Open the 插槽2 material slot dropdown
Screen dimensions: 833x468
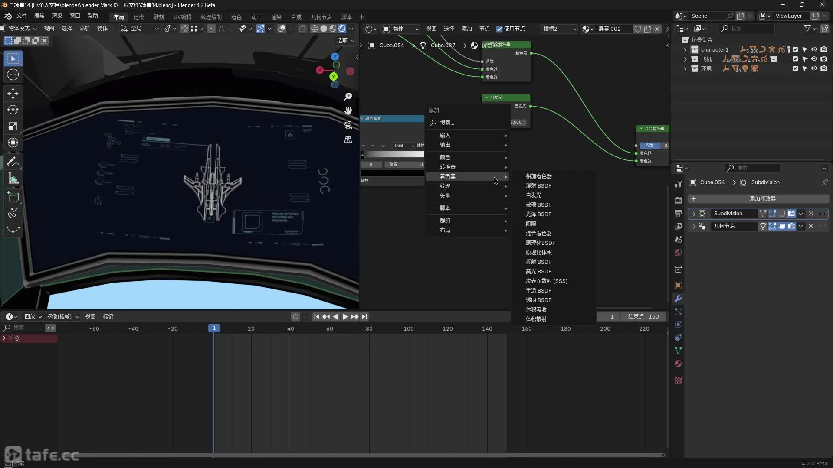[x=559, y=29]
